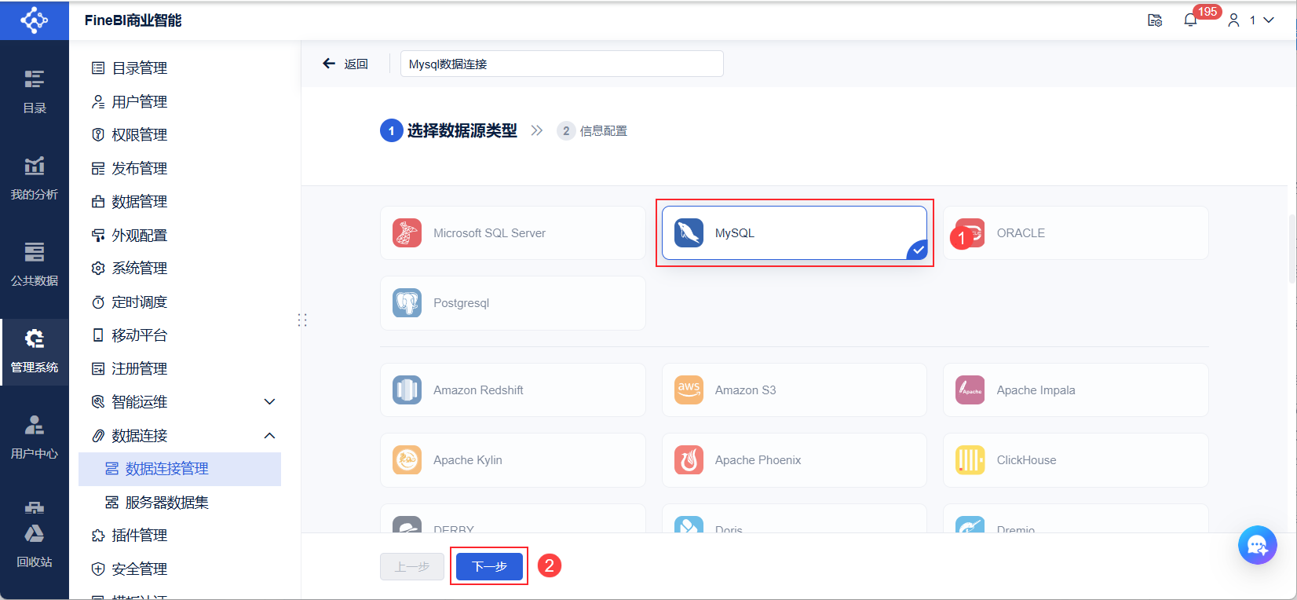Select Amazon S3 data source
The width and height of the screenshot is (1297, 600).
coord(795,390)
